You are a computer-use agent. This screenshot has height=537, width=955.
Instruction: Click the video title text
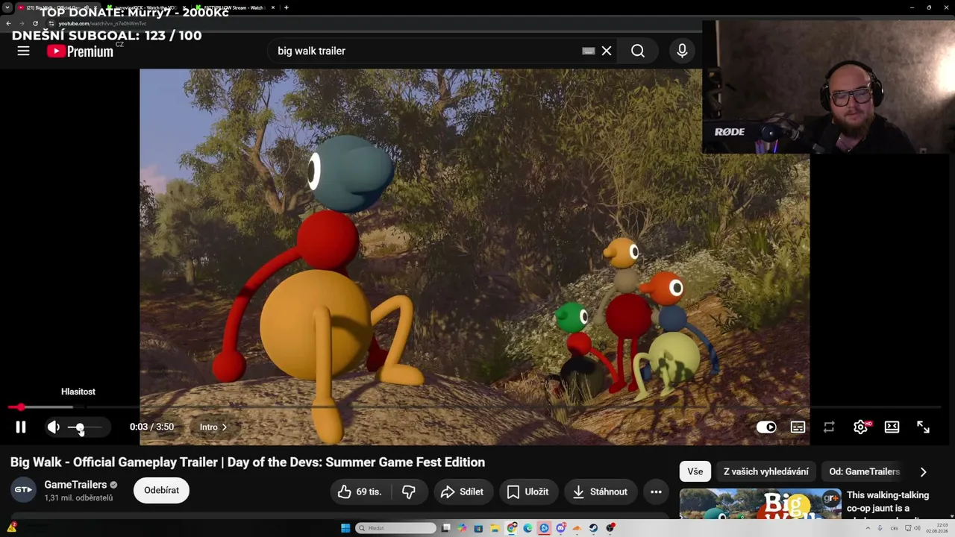248,462
